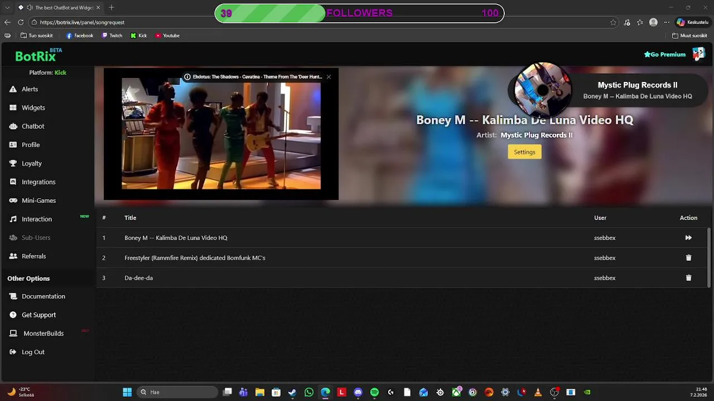Open the Kick bookmark

pyautogui.click(x=139, y=36)
